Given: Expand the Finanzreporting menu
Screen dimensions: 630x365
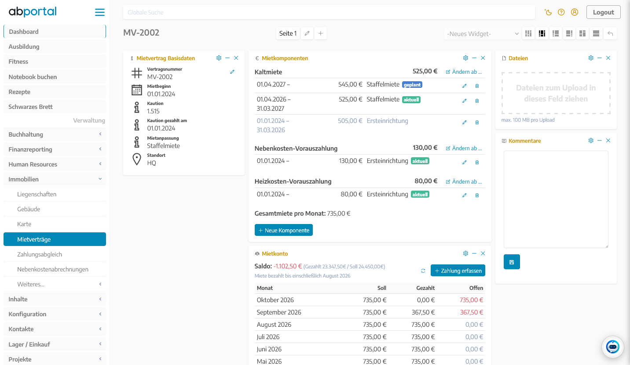Looking at the screenshot, I should click(x=55, y=149).
